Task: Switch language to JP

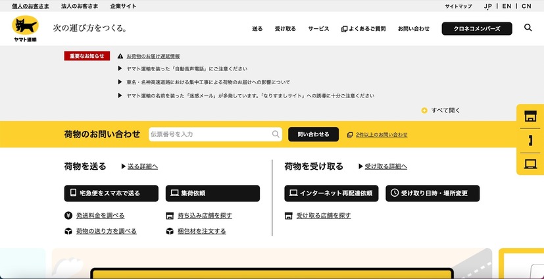Action: 488,6
